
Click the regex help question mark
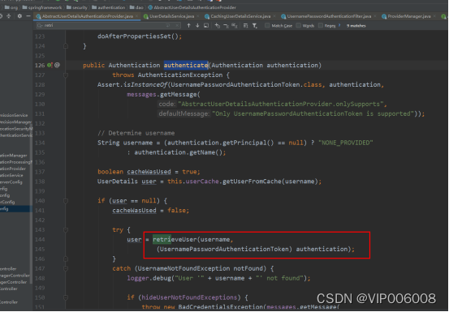(339, 25)
